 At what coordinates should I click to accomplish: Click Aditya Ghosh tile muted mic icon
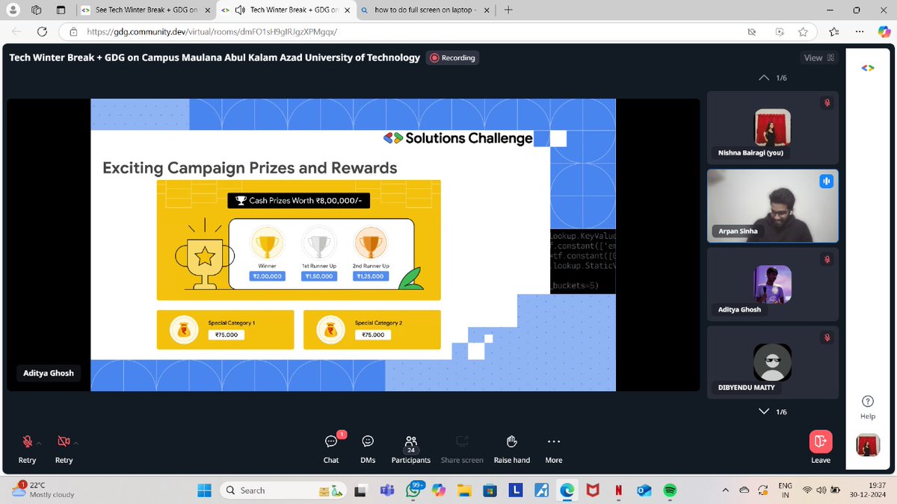[x=827, y=260]
